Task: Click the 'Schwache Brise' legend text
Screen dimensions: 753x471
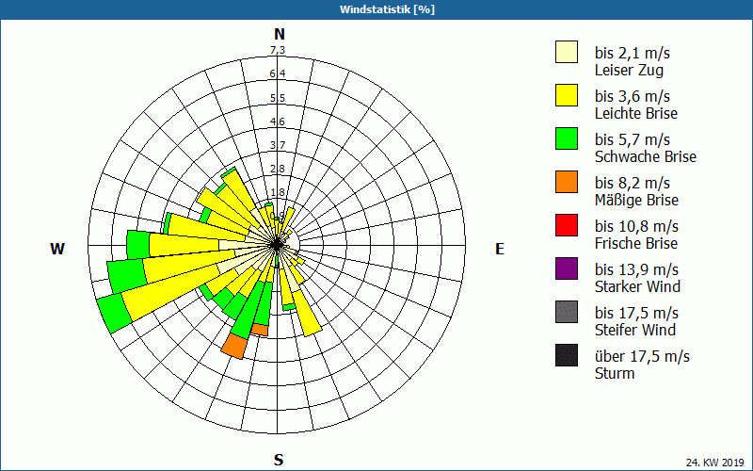Action: point(646,156)
